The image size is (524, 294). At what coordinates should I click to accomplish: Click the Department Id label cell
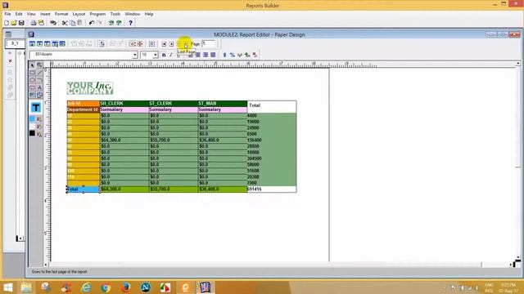point(83,109)
